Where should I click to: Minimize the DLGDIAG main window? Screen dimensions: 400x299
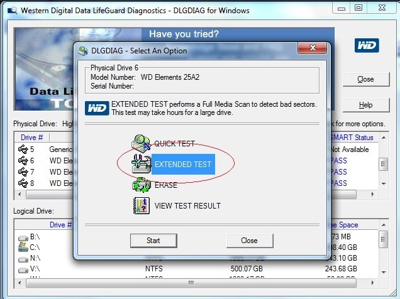(342, 8)
